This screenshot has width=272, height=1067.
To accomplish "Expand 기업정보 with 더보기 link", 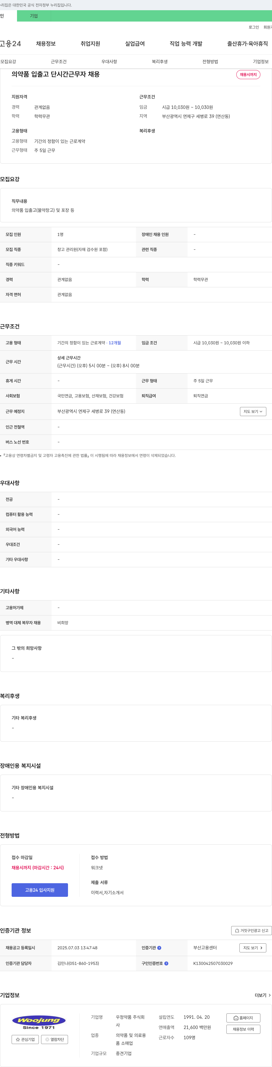I will (263, 995).
